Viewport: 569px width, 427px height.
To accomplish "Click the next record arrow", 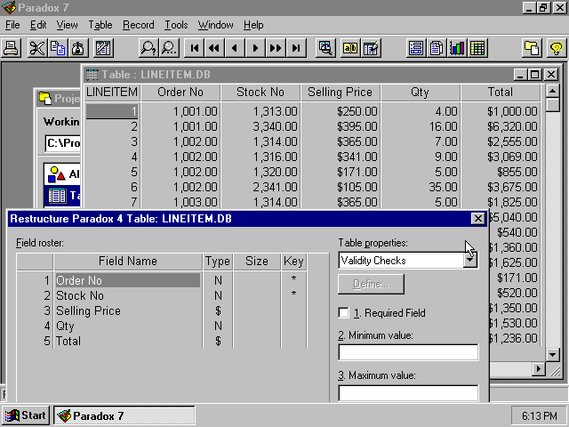I will pos(255,48).
